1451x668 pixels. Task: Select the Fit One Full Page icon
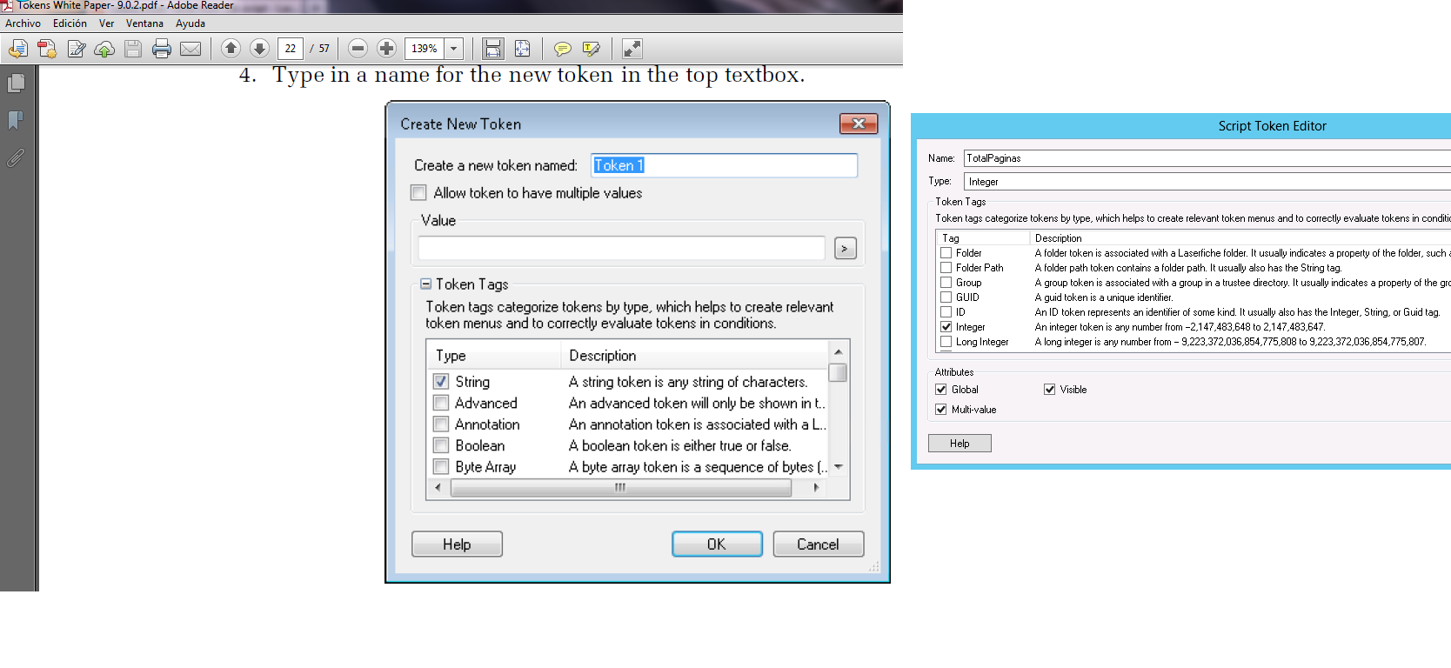[x=522, y=49]
